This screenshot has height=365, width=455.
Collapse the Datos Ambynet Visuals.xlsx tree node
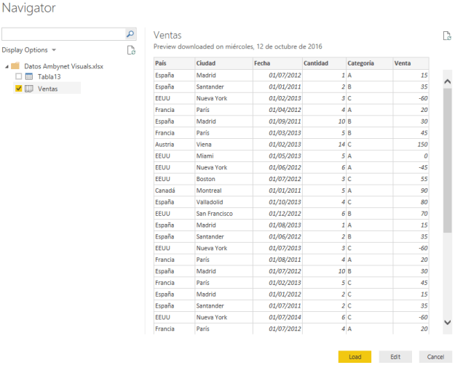click(x=7, y=65)
